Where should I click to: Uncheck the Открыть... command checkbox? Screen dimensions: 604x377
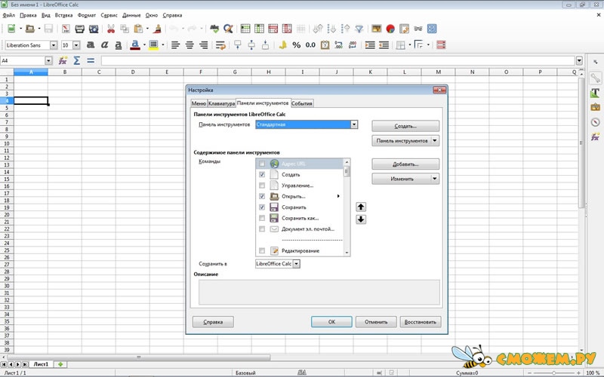pyautogui.click(x=262, y=196)
